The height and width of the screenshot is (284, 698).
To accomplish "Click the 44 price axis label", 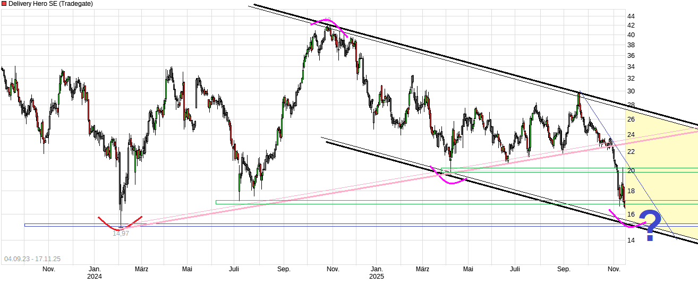I will point(631,16).
